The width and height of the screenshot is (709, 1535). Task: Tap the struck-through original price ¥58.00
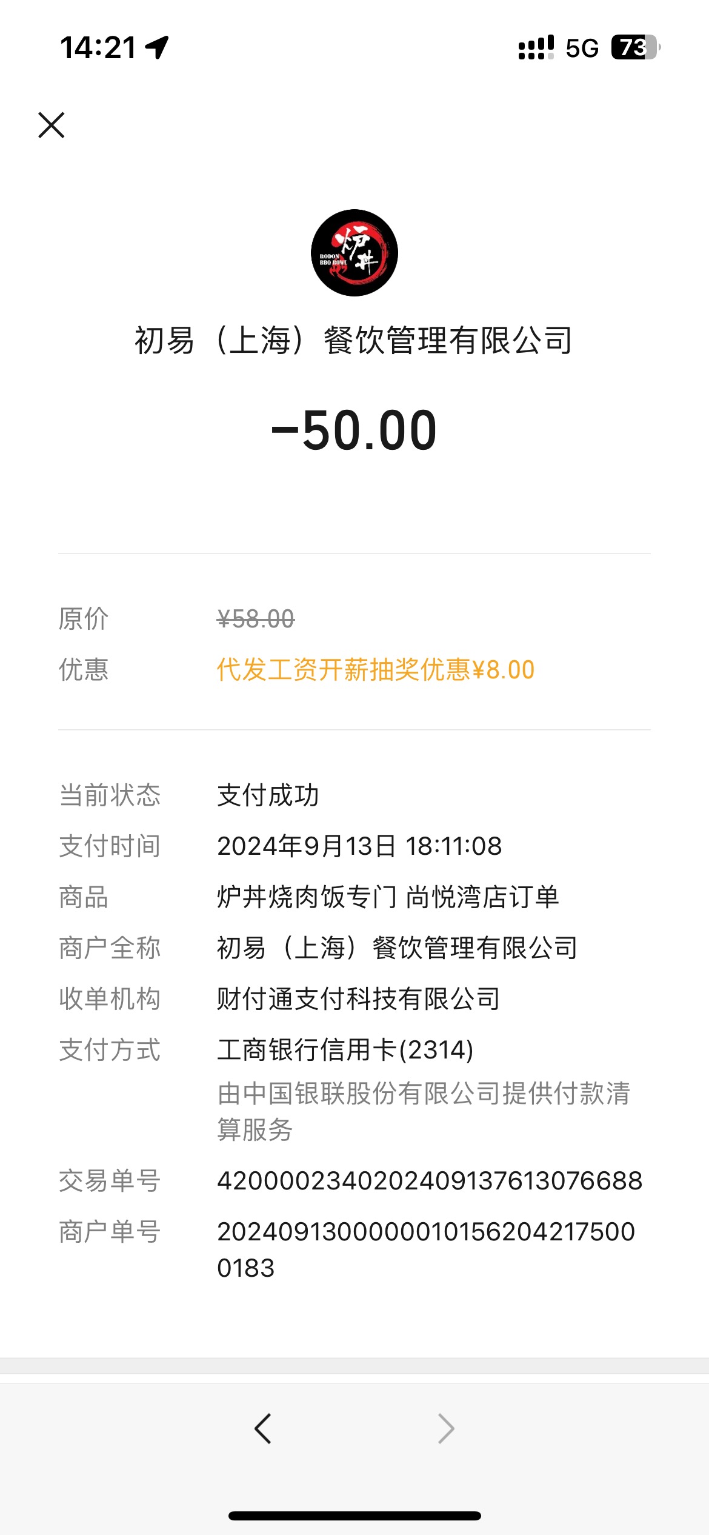(256, 619)
